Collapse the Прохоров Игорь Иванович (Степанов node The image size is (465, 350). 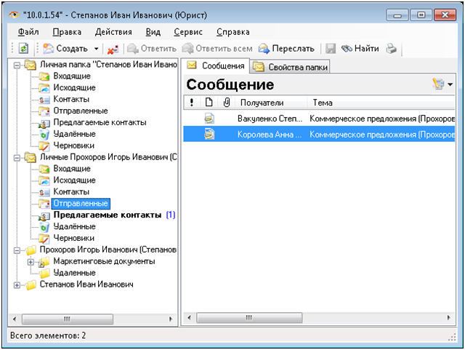click(x=17, y=250)
